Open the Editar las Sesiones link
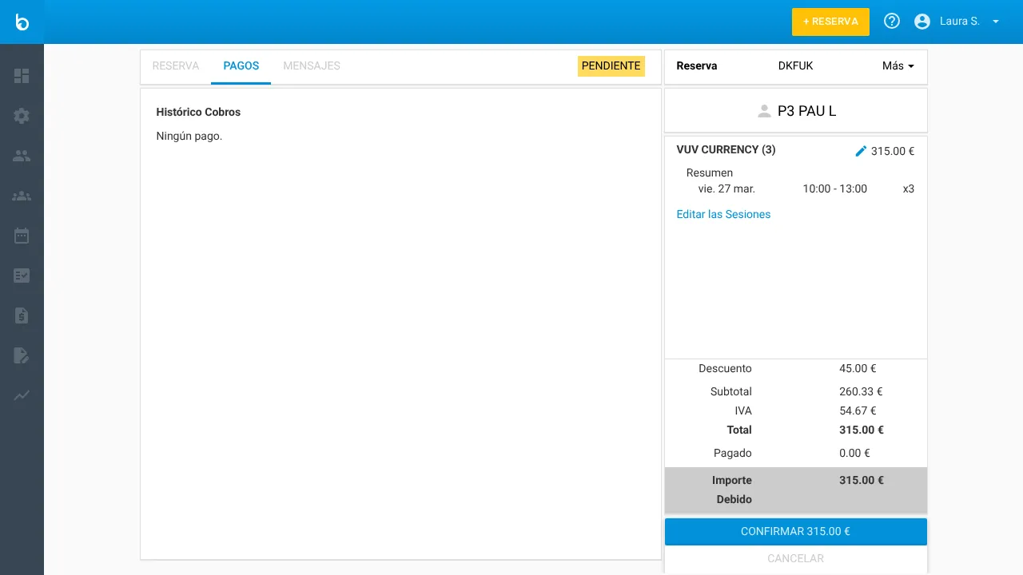 pos(723,214)
